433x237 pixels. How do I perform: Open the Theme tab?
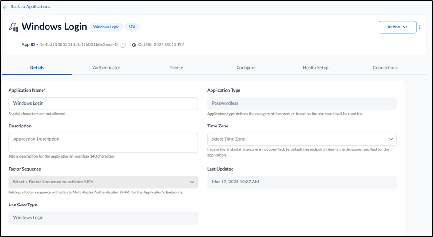point(176,67)
